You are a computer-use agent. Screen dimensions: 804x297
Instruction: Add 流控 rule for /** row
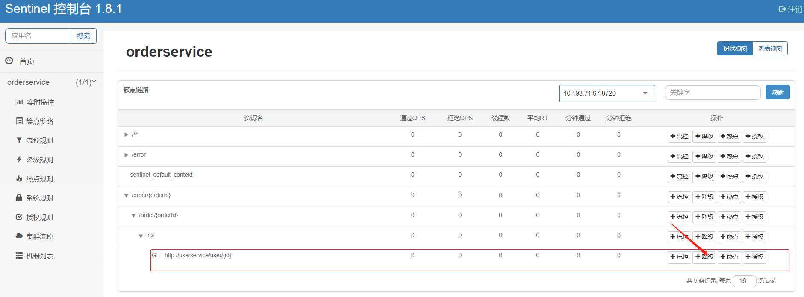click(x=679, y=136)
